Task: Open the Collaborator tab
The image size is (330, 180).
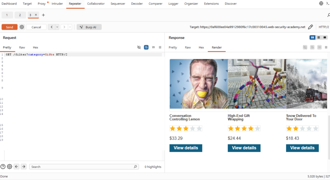Action: [96, 4]
